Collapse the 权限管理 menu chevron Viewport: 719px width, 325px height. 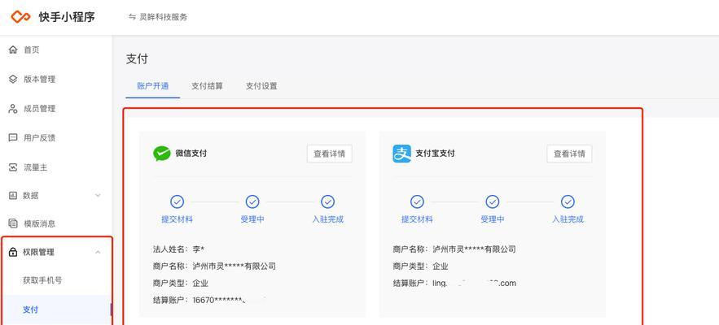pyautogui.click(x=98, y=252)
